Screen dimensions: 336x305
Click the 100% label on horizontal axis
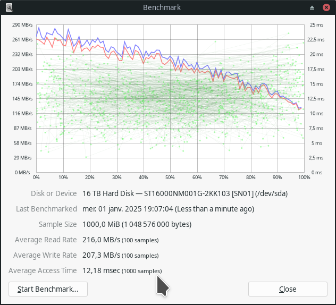[x=304, y=177]
